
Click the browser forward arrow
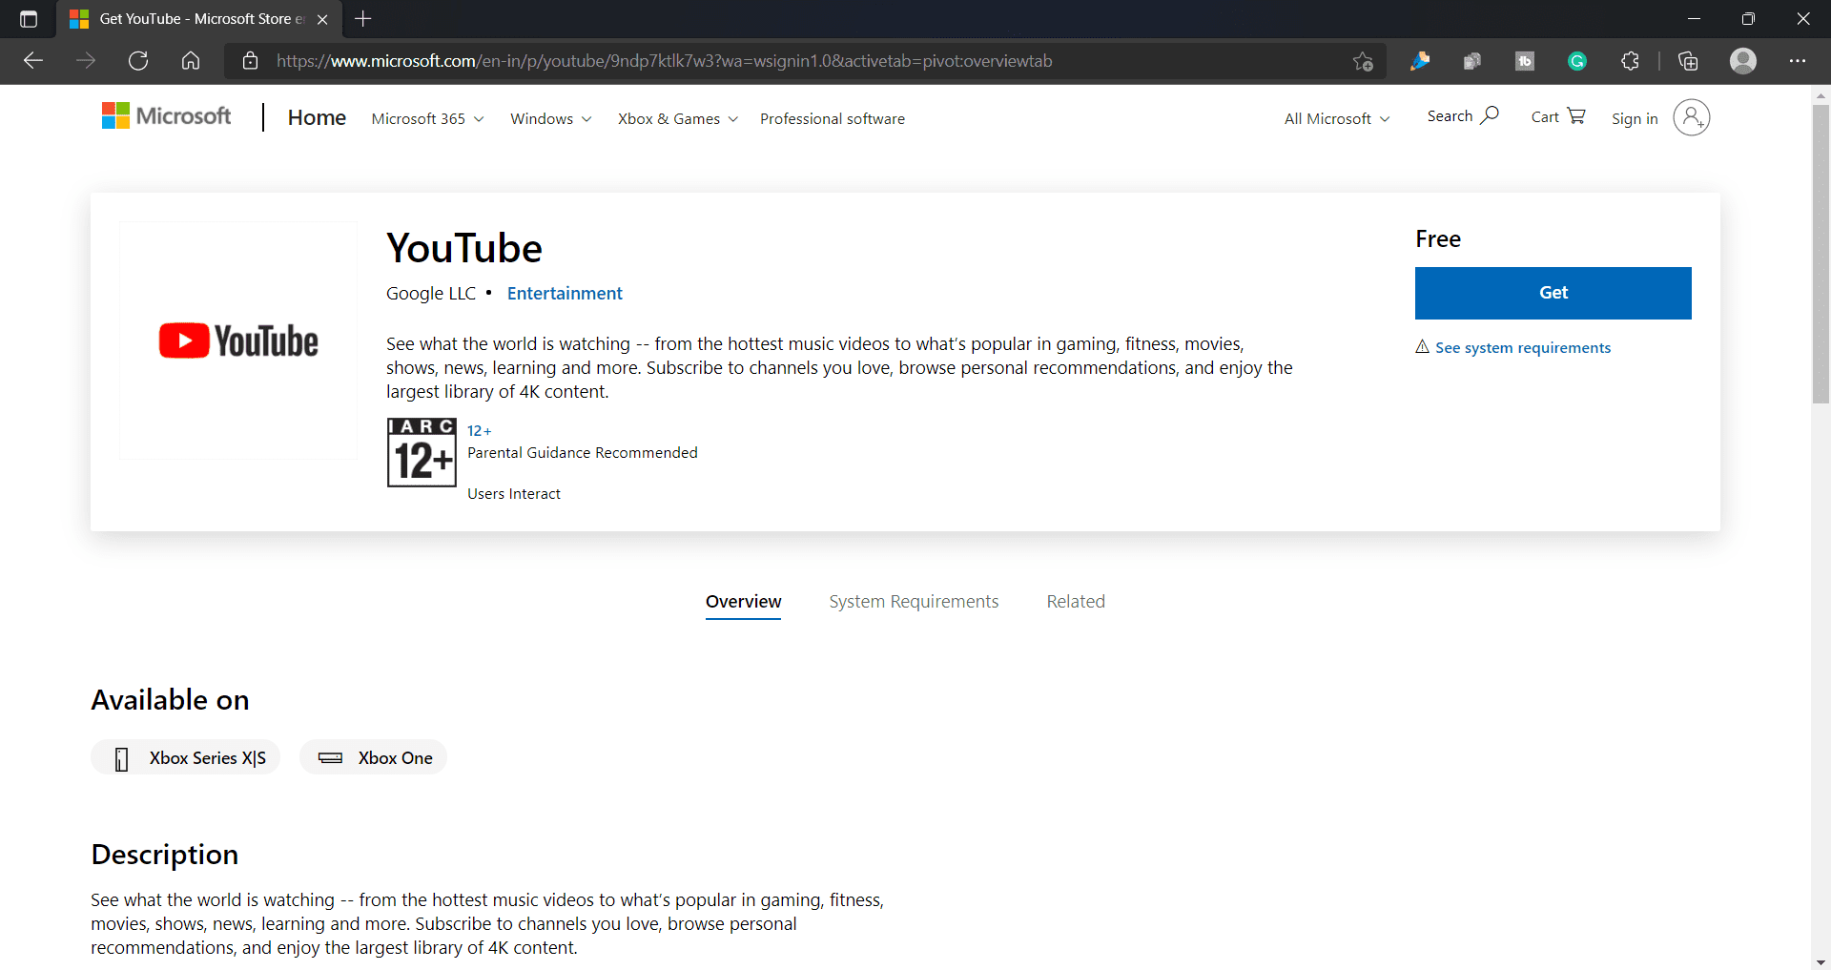[x=86, y=61]
